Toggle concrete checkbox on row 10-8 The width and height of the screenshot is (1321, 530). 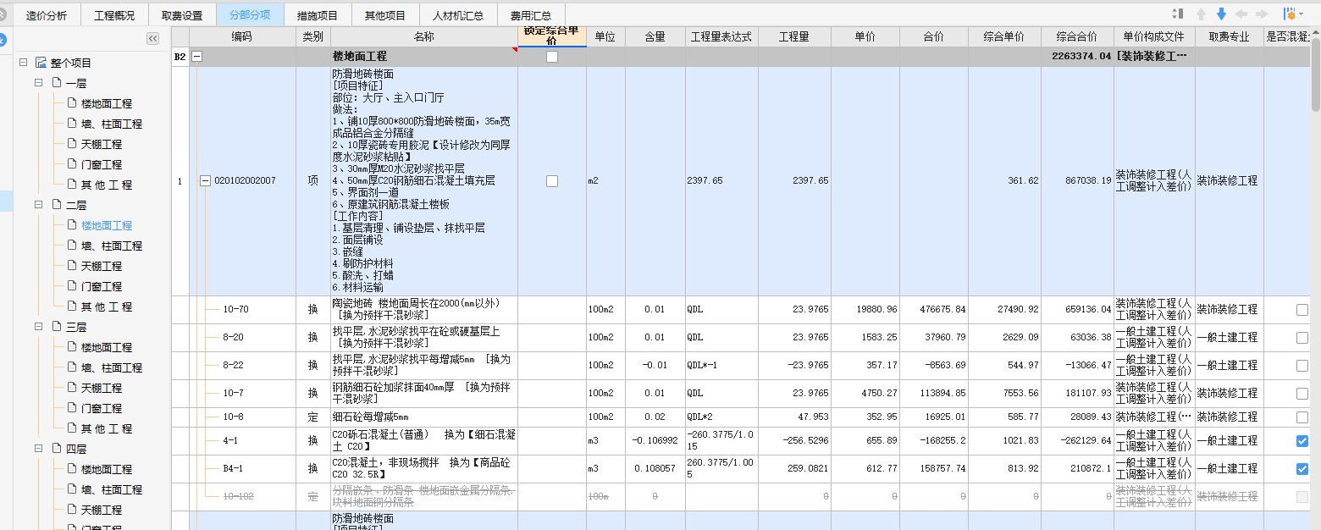pyautogui.click(x=1302, y=417)
